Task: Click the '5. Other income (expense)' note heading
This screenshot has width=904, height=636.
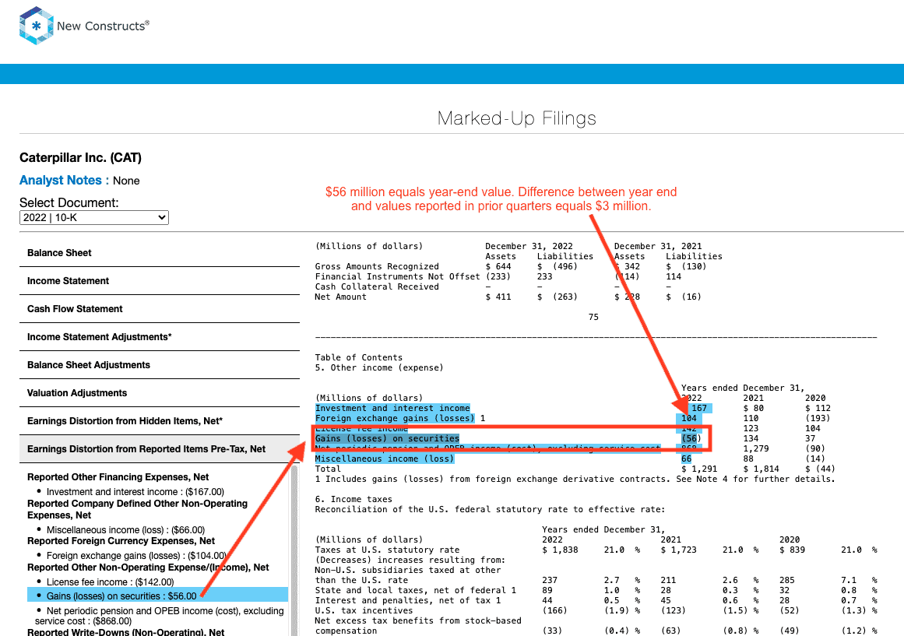Action: [x=379, y=368]
